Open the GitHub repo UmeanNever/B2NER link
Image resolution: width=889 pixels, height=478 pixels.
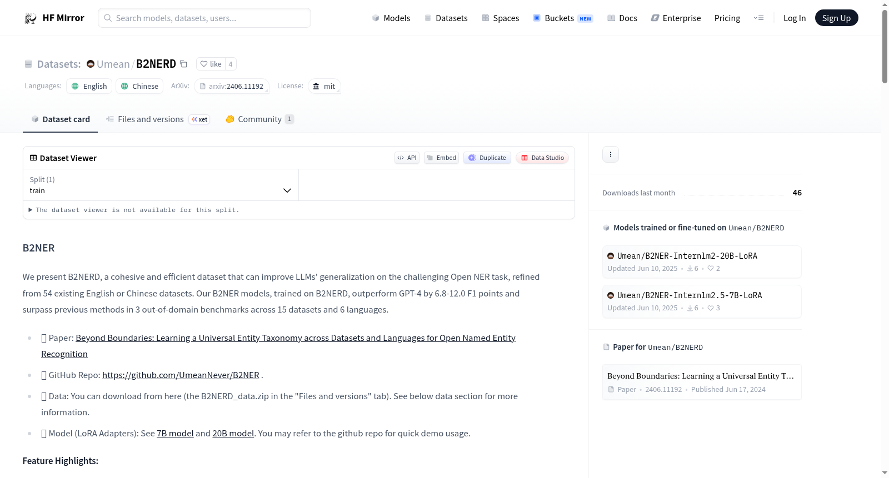tap(181, 375)
